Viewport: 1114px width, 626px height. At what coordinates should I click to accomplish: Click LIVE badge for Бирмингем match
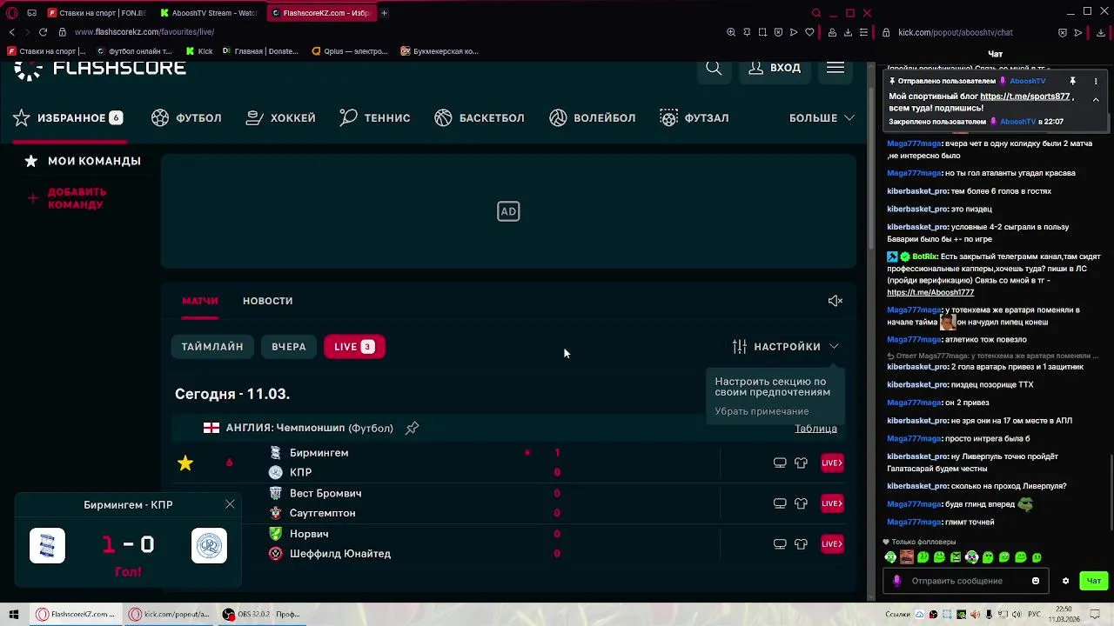pyautogui.click(x=832, y=463)
